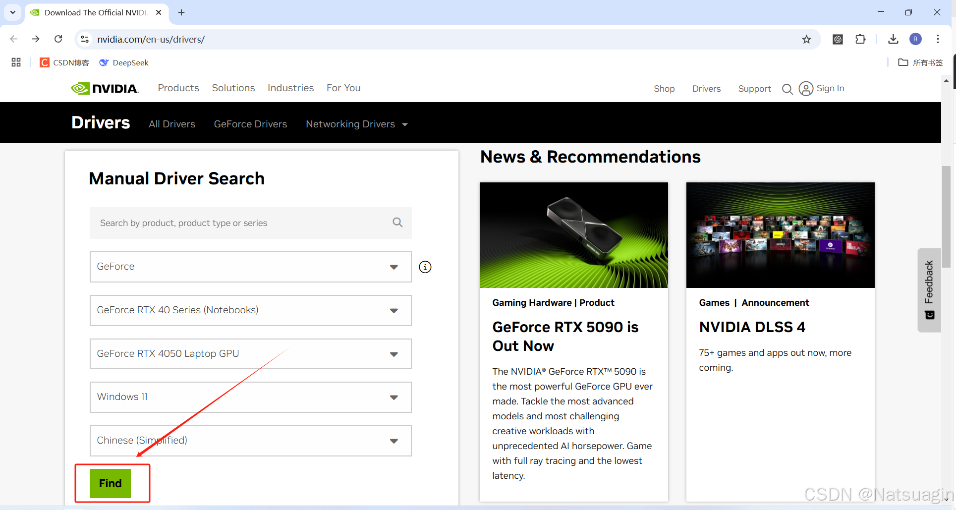Open the GeForce RTX 40 Series dropdown
This screenshot has height=510, width=956.
(250, 310)
